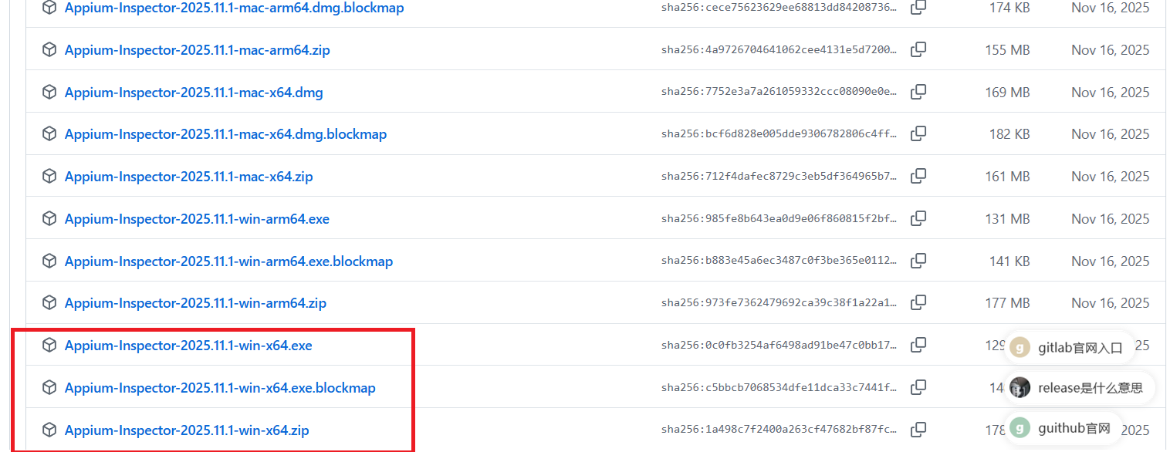
Task: Click the 131 MB file size
Action: pyautogui.click(x=1007, y=218)
